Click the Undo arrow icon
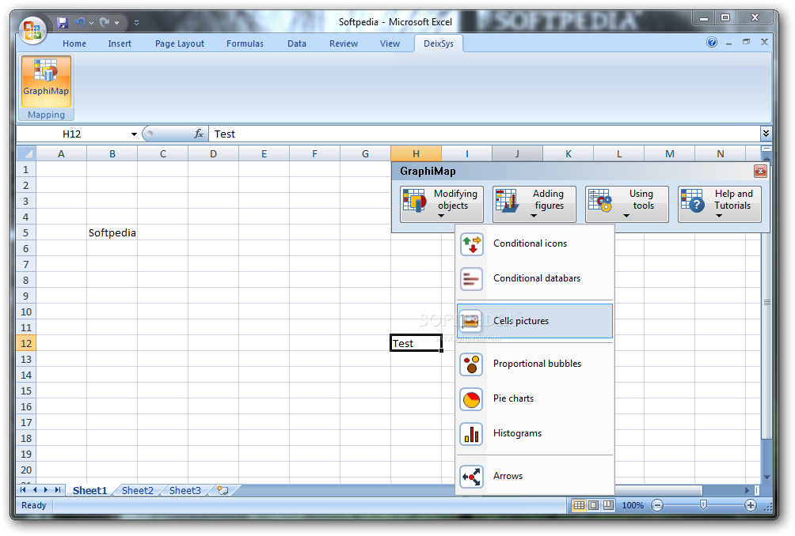Screen dimensions: 795x536 click(80, 22)
